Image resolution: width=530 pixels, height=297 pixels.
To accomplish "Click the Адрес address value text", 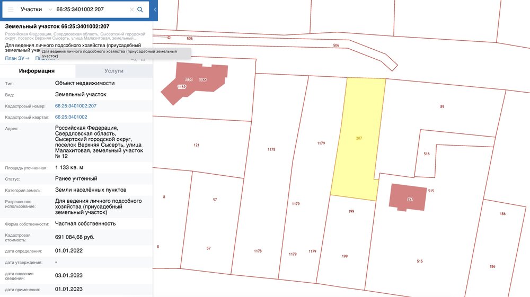I will [x=99, y=142].
